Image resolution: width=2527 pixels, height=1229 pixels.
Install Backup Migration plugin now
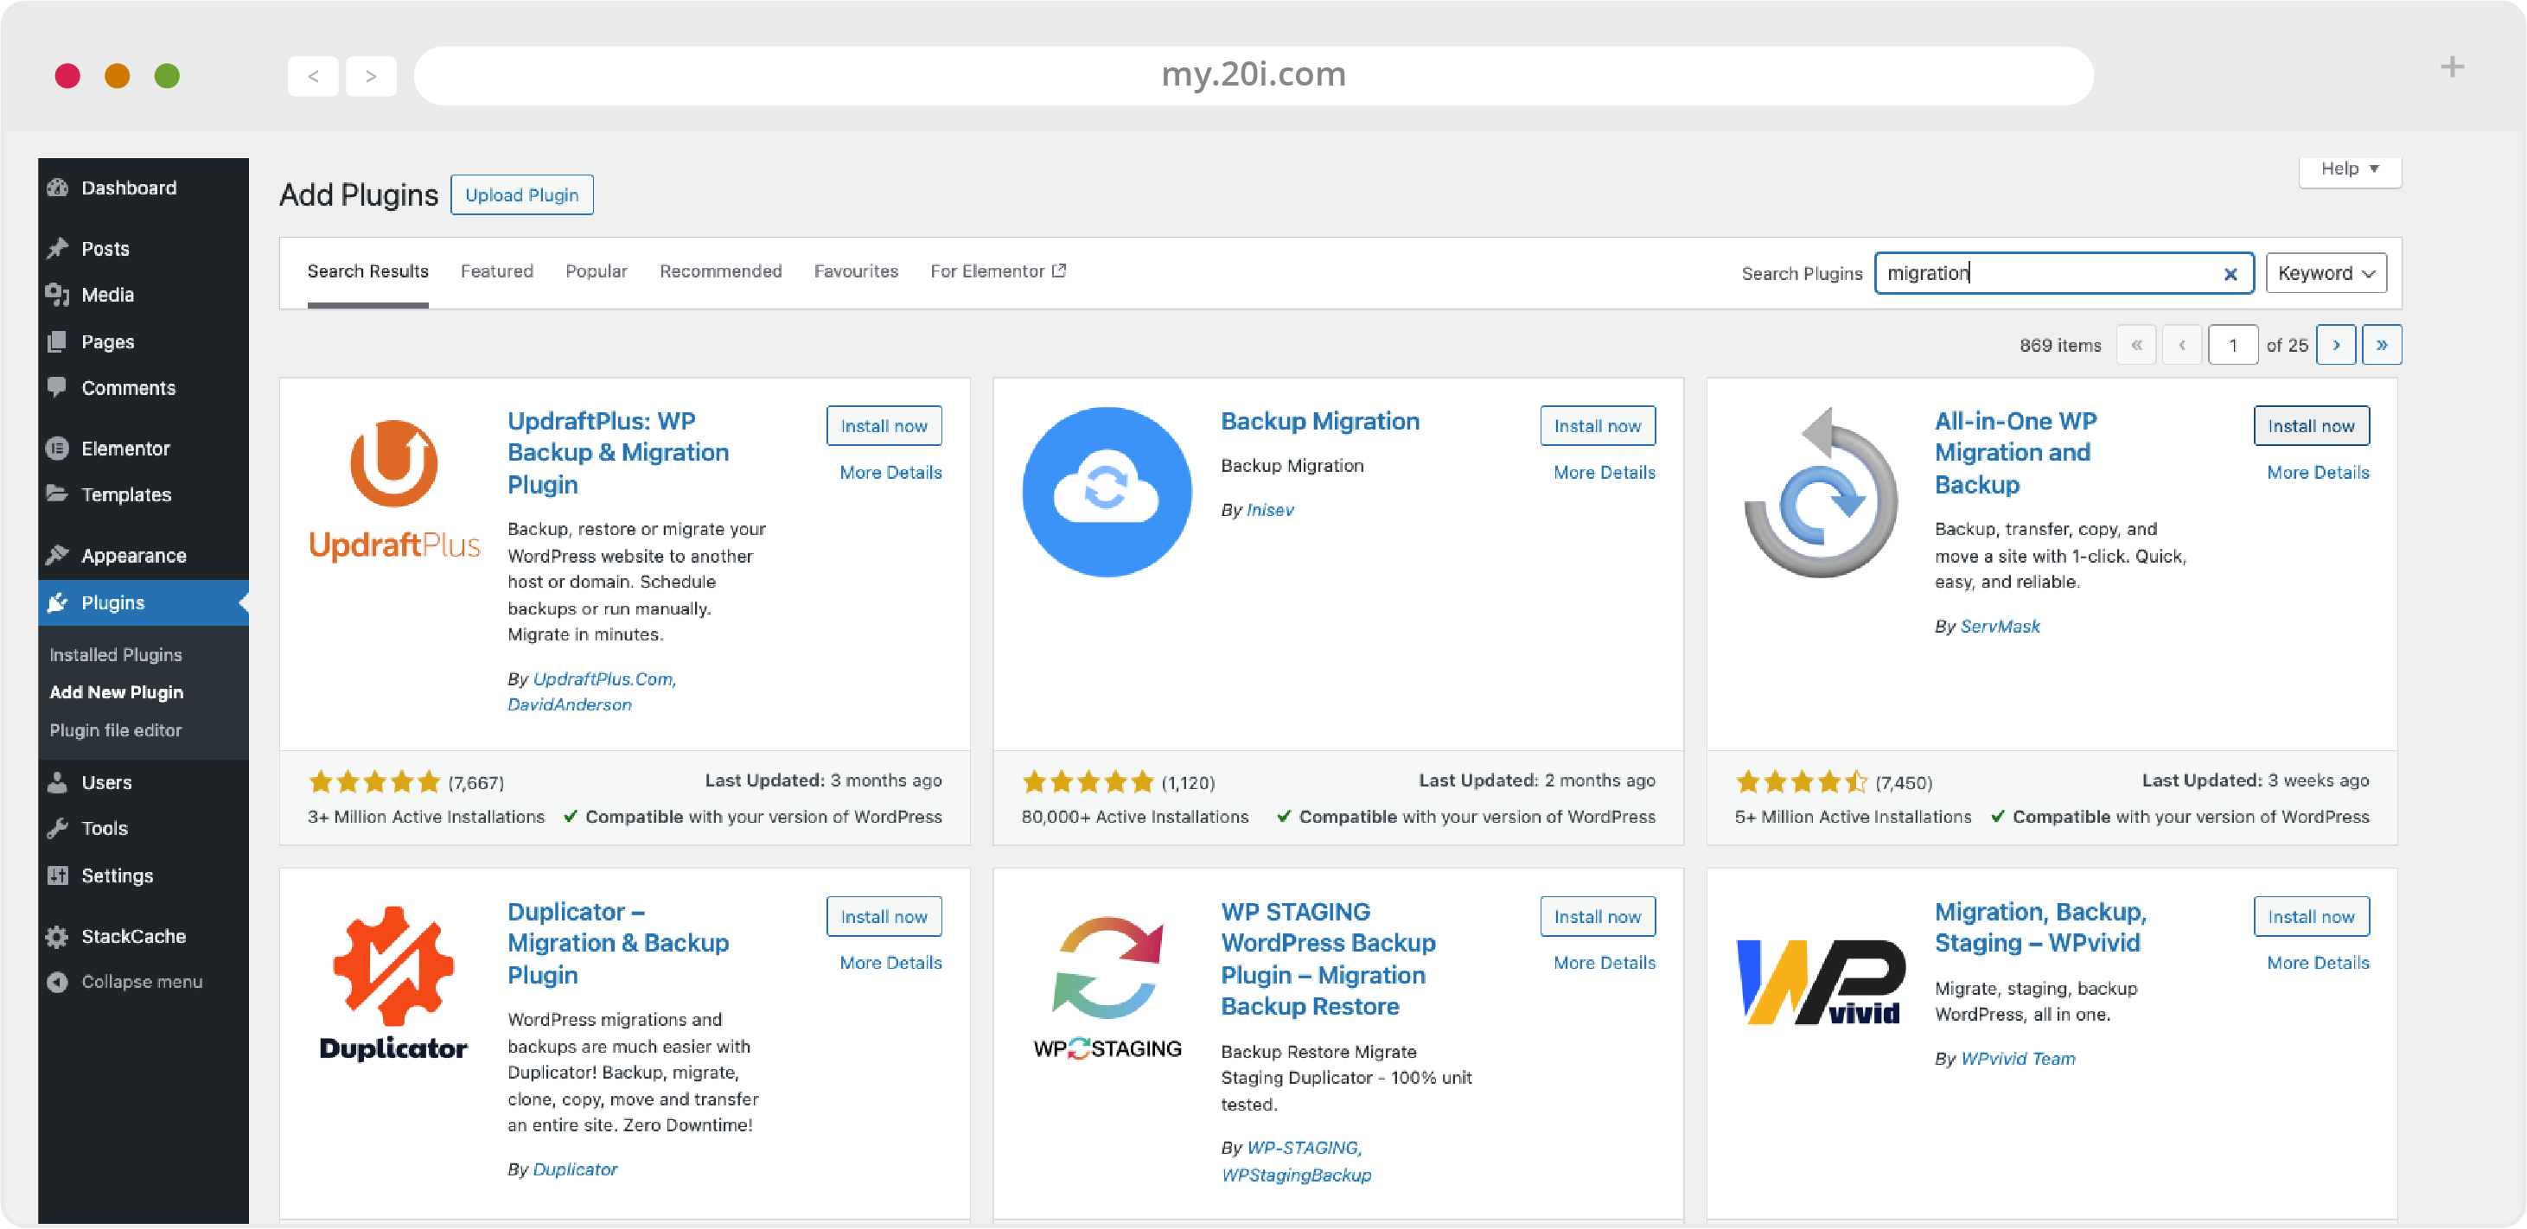point(1597,426)
